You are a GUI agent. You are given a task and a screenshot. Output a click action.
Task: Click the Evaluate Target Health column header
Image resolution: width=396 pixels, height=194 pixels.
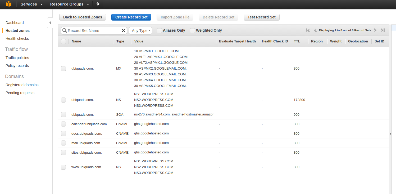pyautogui.click(x=237, y=41)
